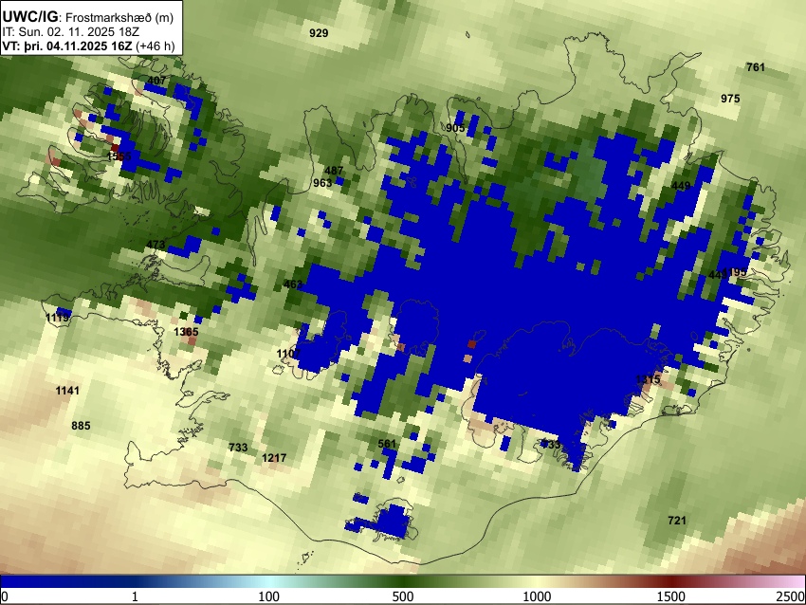This screenshot has height=605, width=806.
Task: Select the '449' value in the east
Action: (x=681, y=186)
